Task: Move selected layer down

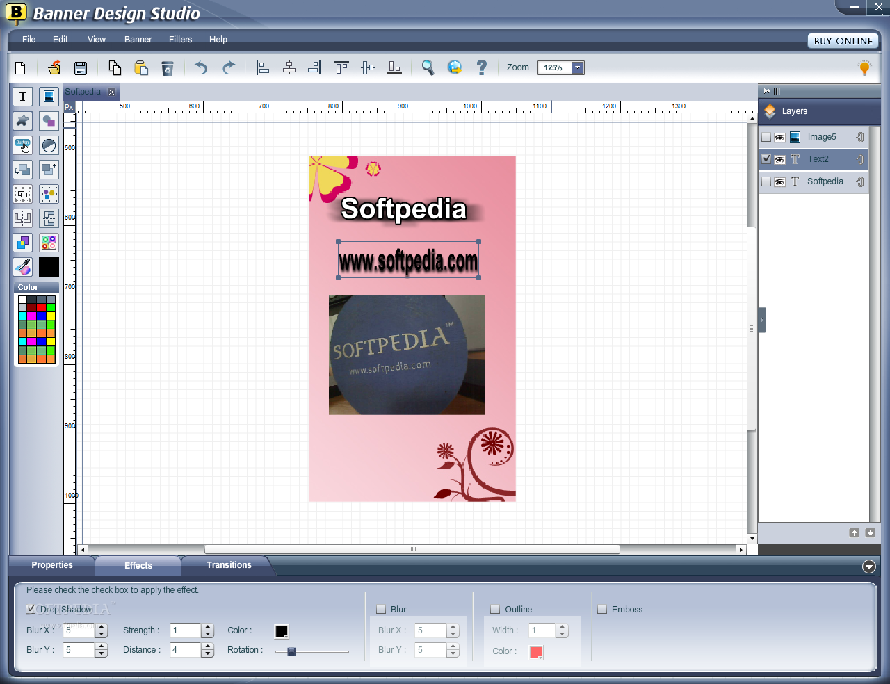Action: (x=870, y=532)
